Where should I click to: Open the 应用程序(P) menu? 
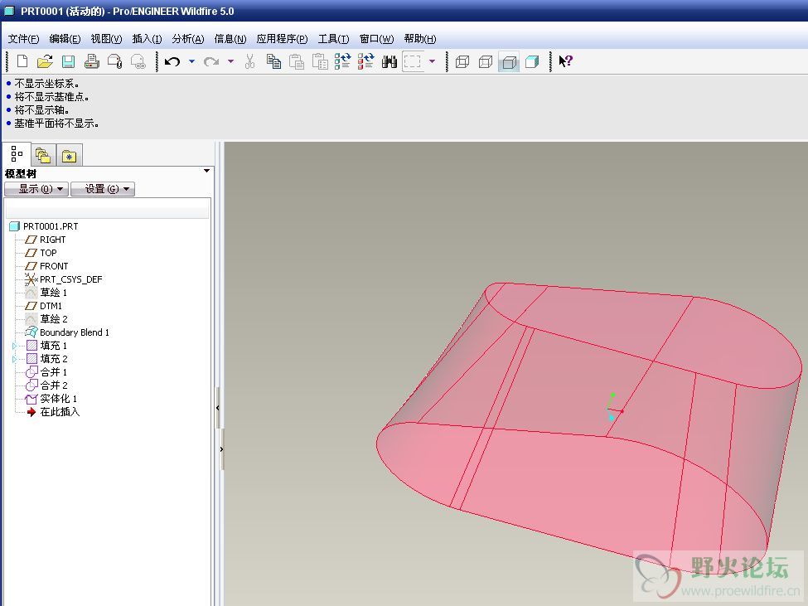(x=282, y=39)
